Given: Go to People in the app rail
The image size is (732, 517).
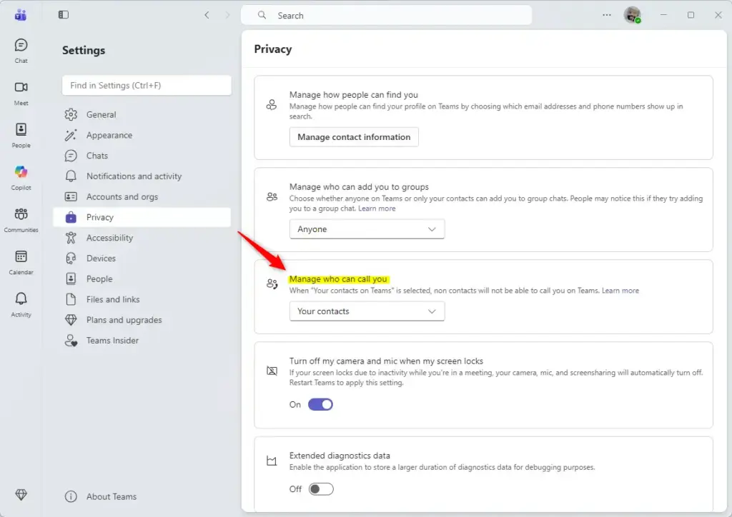Looking at the screenshot, I should (x=21, y=135).
